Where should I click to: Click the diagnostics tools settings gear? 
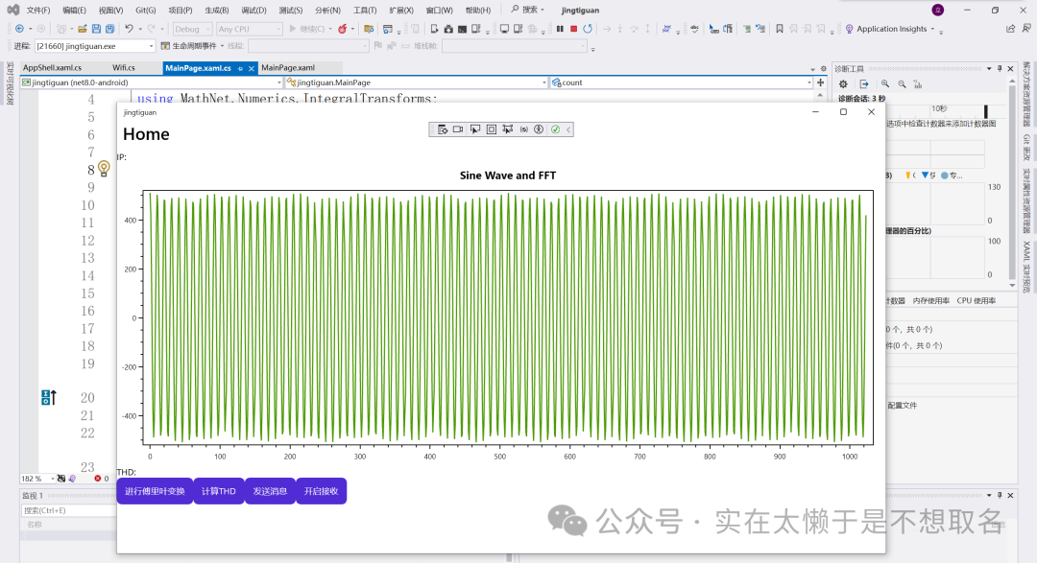point(843,83)
